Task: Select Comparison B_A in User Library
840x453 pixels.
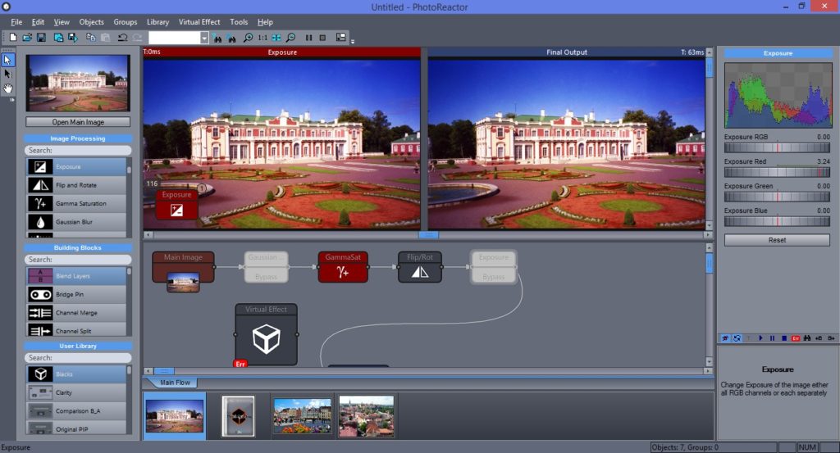Action: click(76, 410)
